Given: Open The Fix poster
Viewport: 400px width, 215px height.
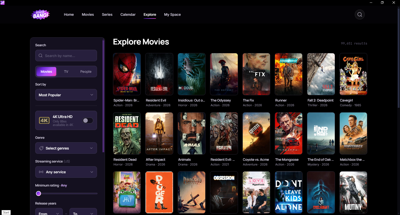Looking at the screenshot, I should tap(256, 74).
